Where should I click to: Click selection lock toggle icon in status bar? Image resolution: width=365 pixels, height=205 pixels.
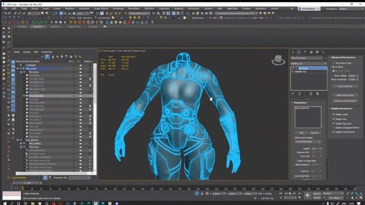tap(202, 194)
